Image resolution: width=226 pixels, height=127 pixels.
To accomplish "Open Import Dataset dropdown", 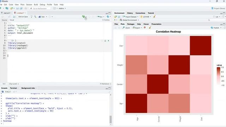I will click(x=130, y=17).
